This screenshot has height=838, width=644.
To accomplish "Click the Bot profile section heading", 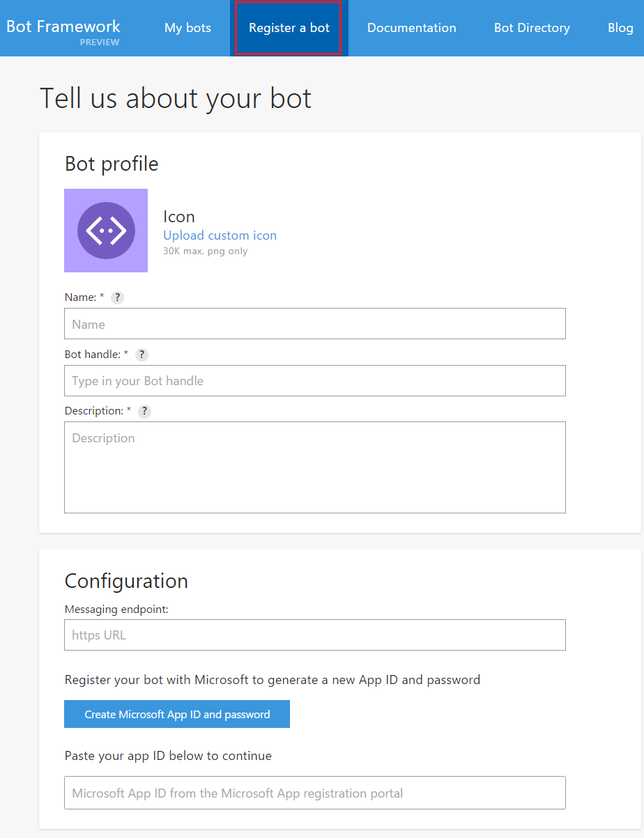I will [112, 164].
